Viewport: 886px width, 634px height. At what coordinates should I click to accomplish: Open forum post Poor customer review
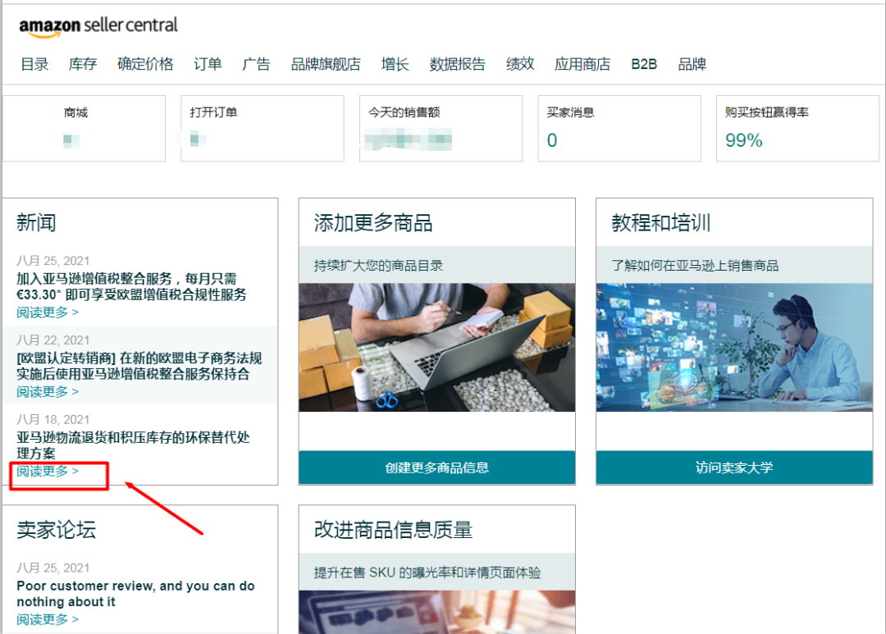pos(135,593)
